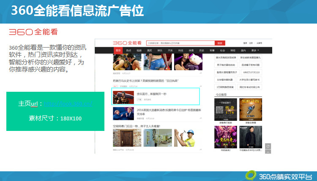Image resolution: width=317 pixels, height=181 pixels.
Task: Switch to the 热点 nav tab
Action: (x=128, y=51)
